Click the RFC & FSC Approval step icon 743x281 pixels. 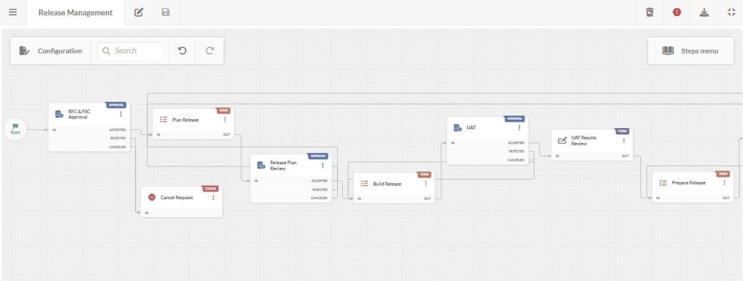click(x=59, y=114)
